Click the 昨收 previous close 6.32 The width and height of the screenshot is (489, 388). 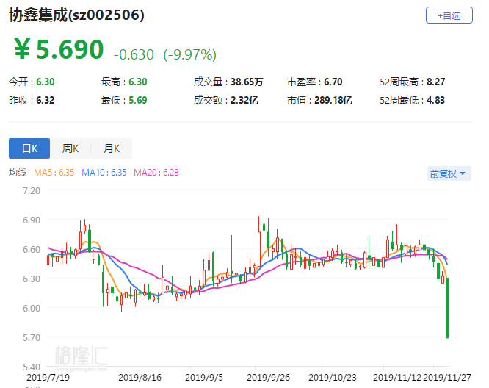coord(46,100)
